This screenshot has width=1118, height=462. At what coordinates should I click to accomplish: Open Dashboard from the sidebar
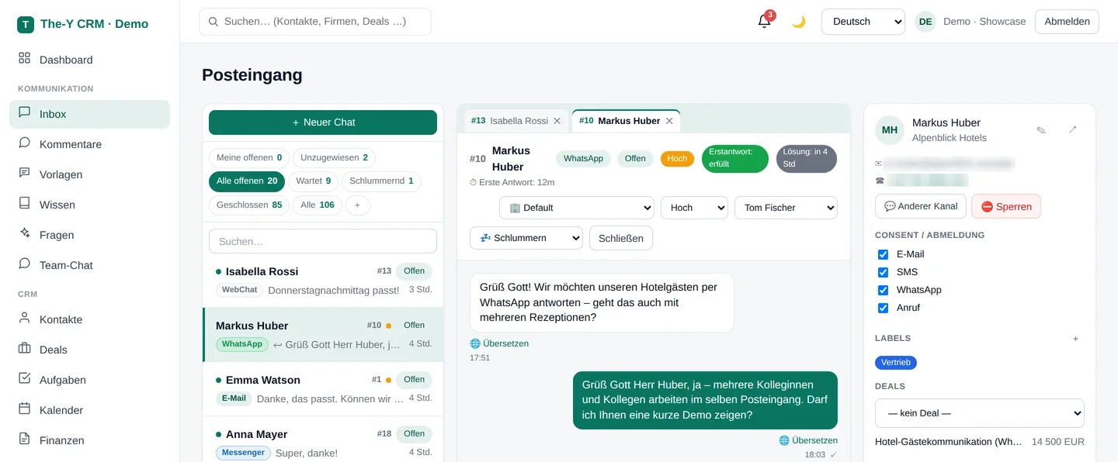(90, 60)
